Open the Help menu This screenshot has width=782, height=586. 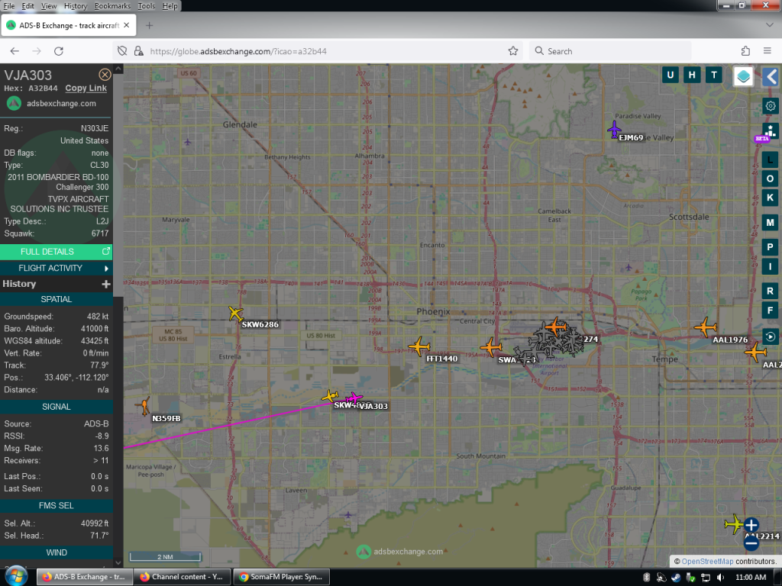click(x=170, y=6)
